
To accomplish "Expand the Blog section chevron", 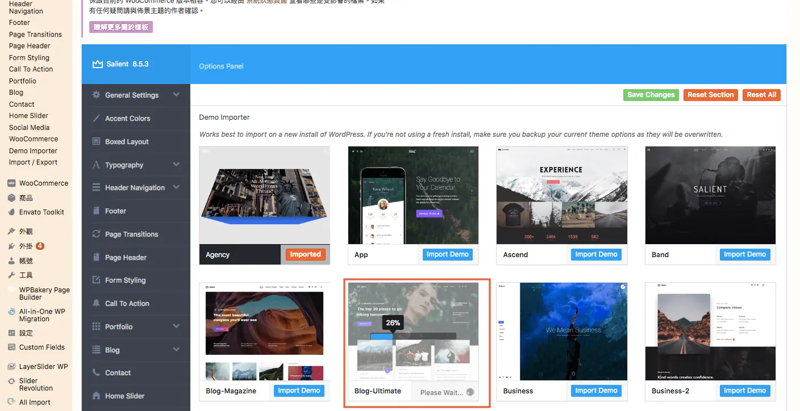I will click(x=176, y=350).
